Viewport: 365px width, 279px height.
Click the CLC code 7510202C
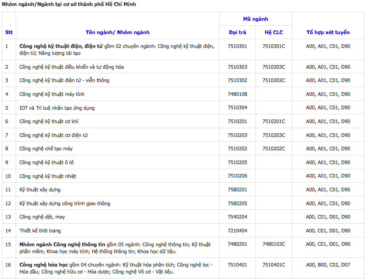tap(274, 148)
